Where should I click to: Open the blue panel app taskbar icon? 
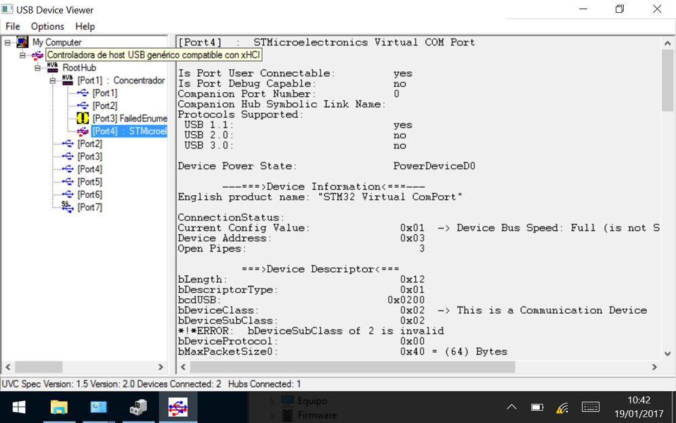(x=99, y=407)
